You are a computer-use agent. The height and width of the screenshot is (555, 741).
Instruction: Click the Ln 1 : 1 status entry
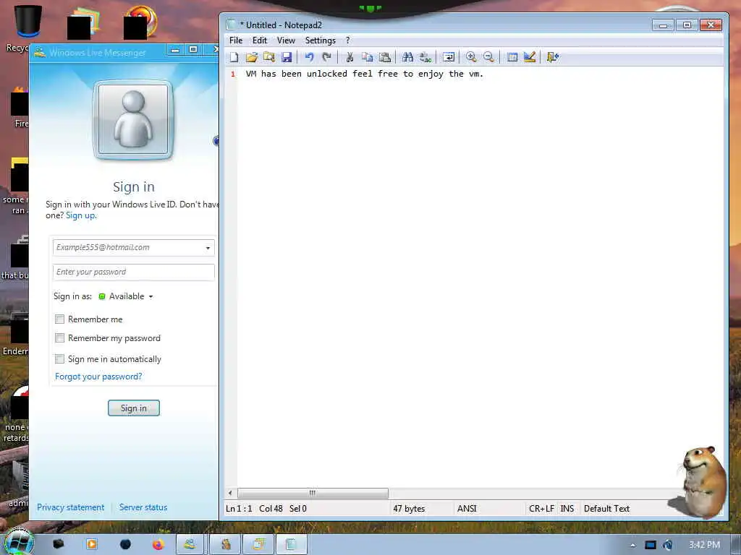point(239,509)
